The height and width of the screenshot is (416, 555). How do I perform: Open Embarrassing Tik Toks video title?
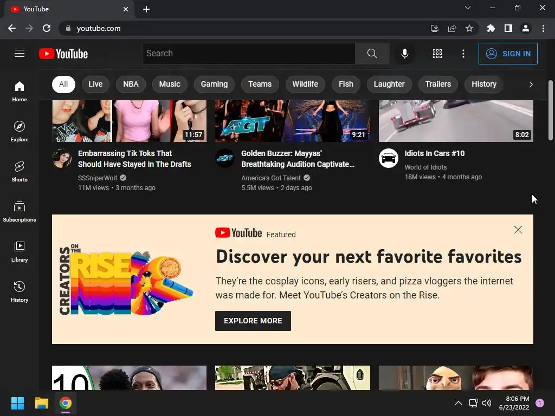click(x=134, y=159)
